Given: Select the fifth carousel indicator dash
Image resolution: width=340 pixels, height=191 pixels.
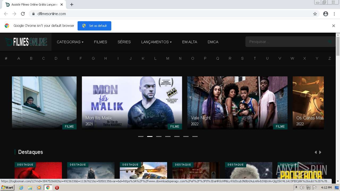Looking at the screenshot, I should [177, 136].
